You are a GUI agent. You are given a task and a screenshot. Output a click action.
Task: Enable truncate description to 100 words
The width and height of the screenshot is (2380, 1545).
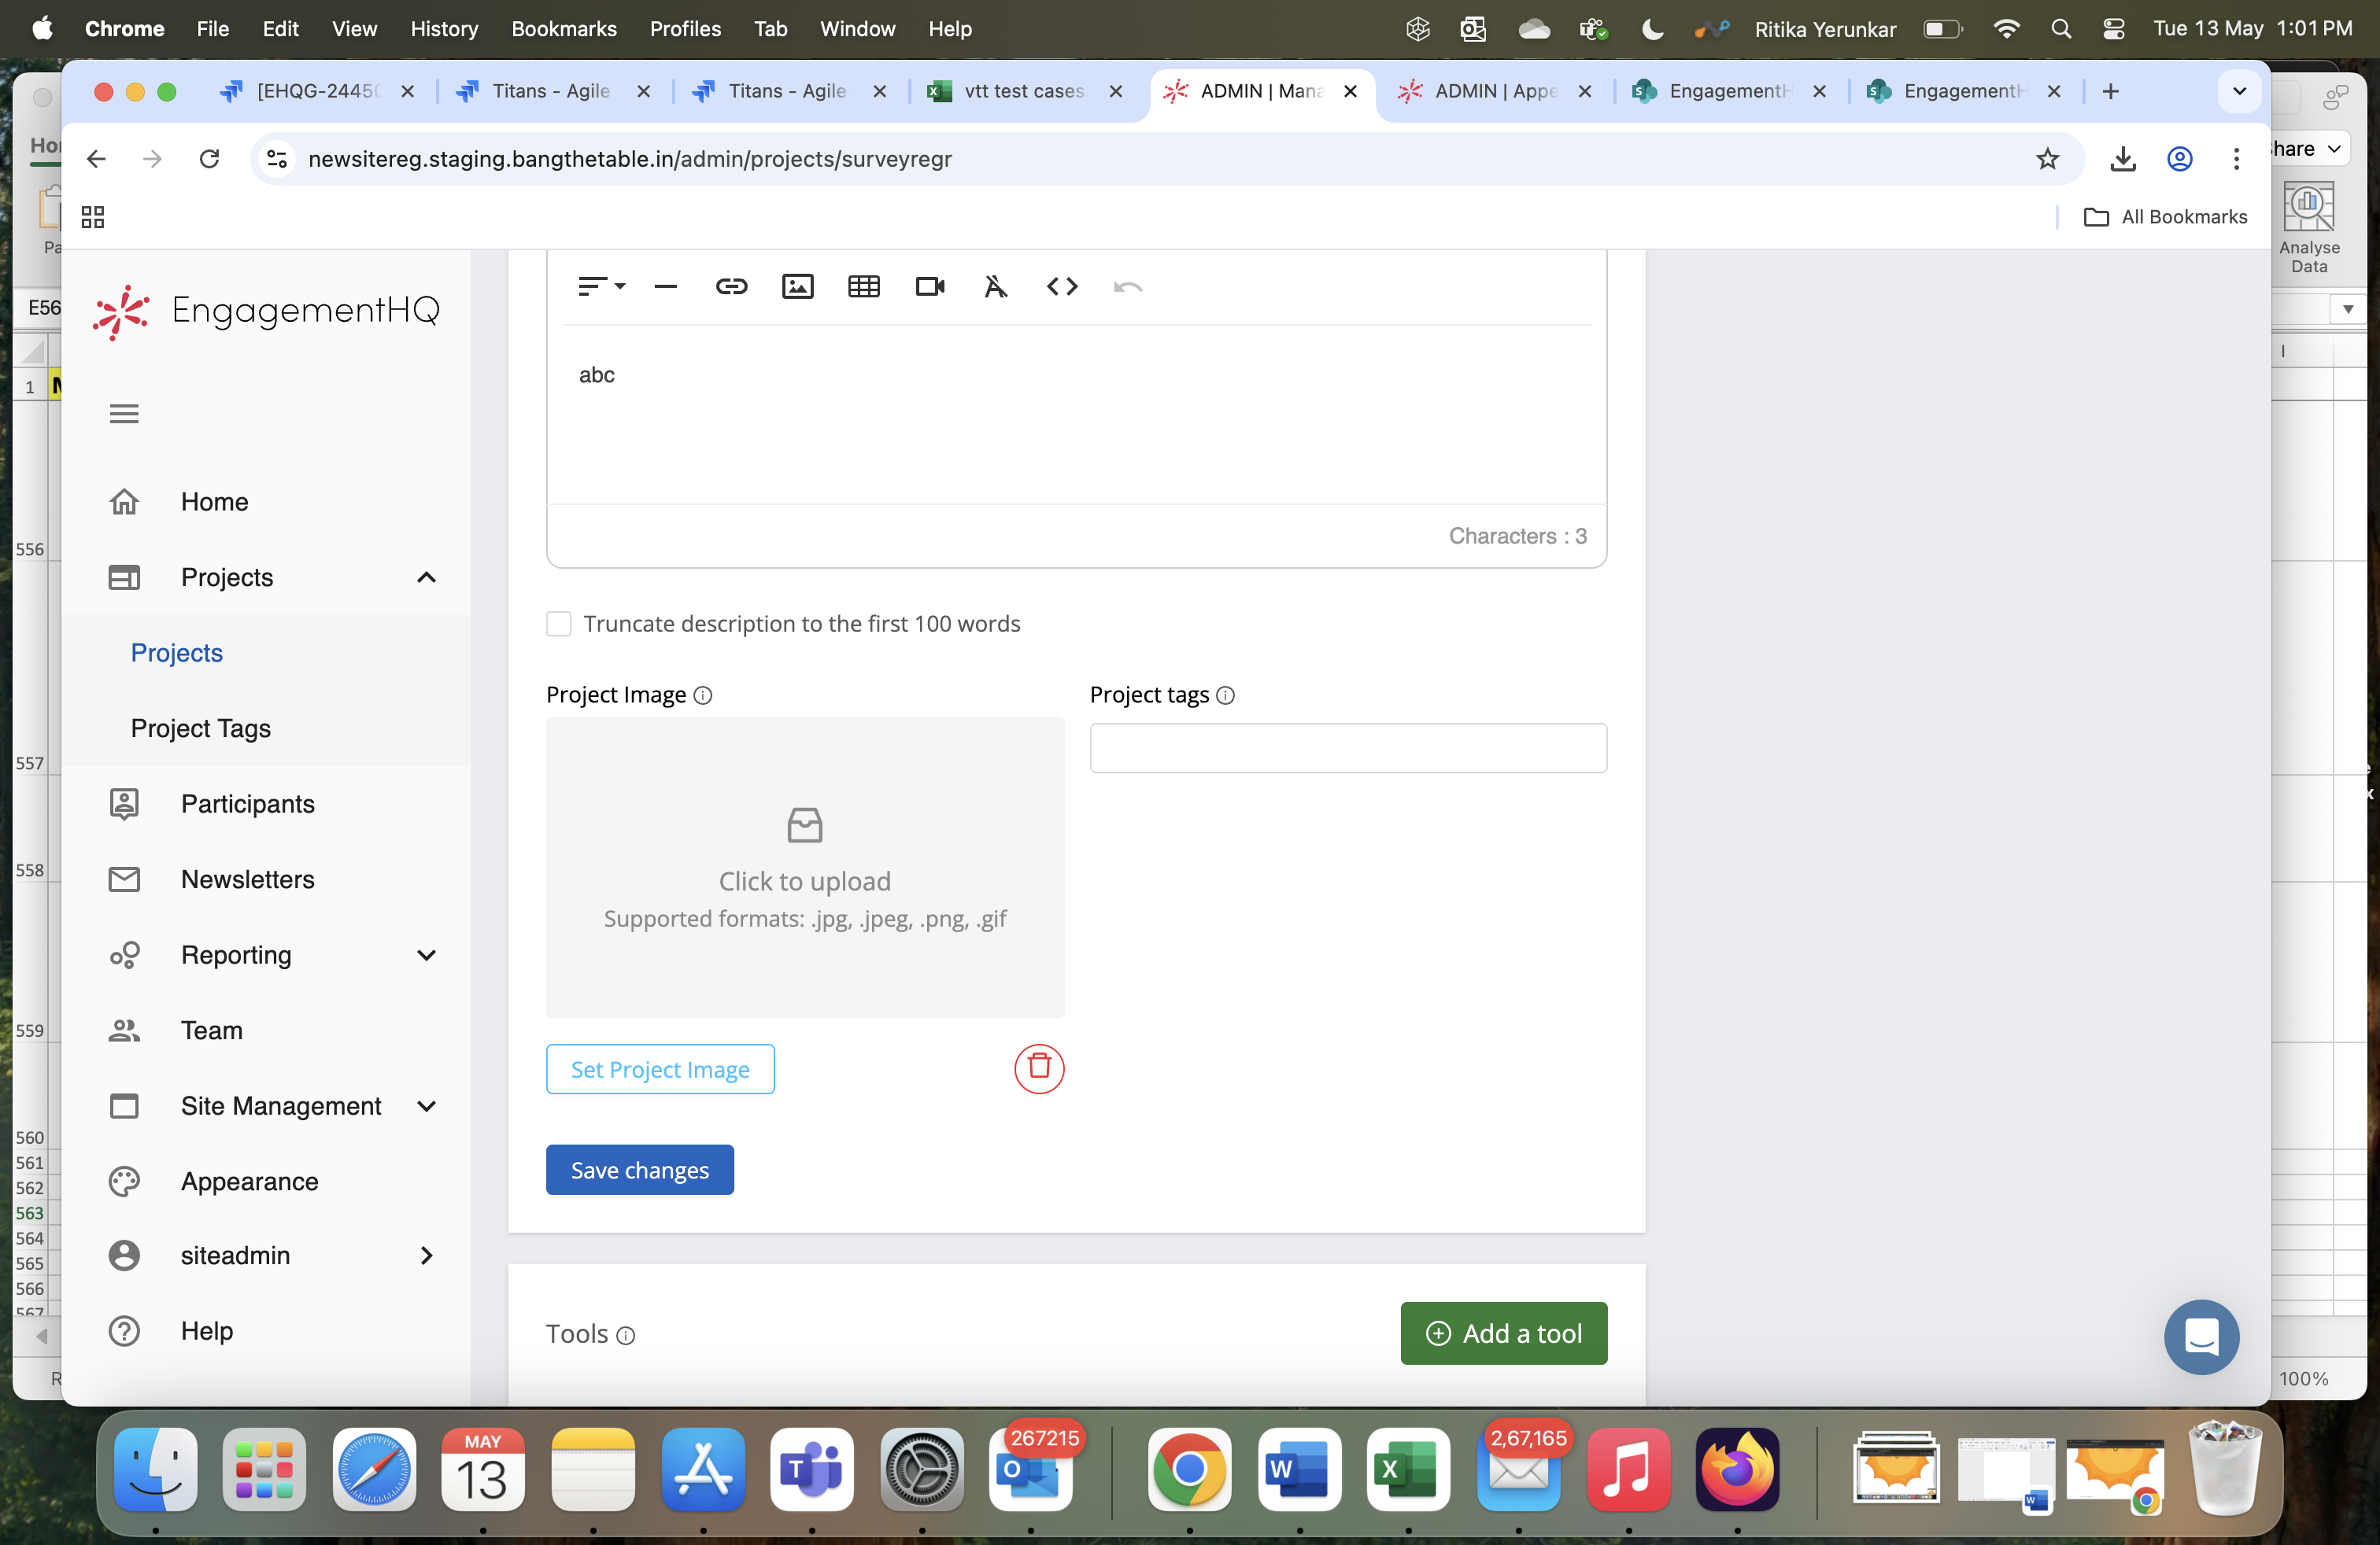point(559,625)
